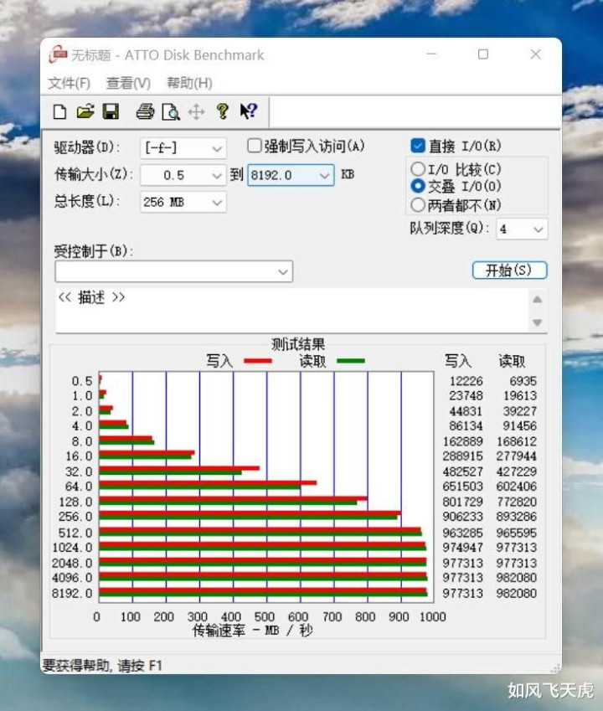Enable the 强制写入访问(A) checkbox

(x=255, y=146)
